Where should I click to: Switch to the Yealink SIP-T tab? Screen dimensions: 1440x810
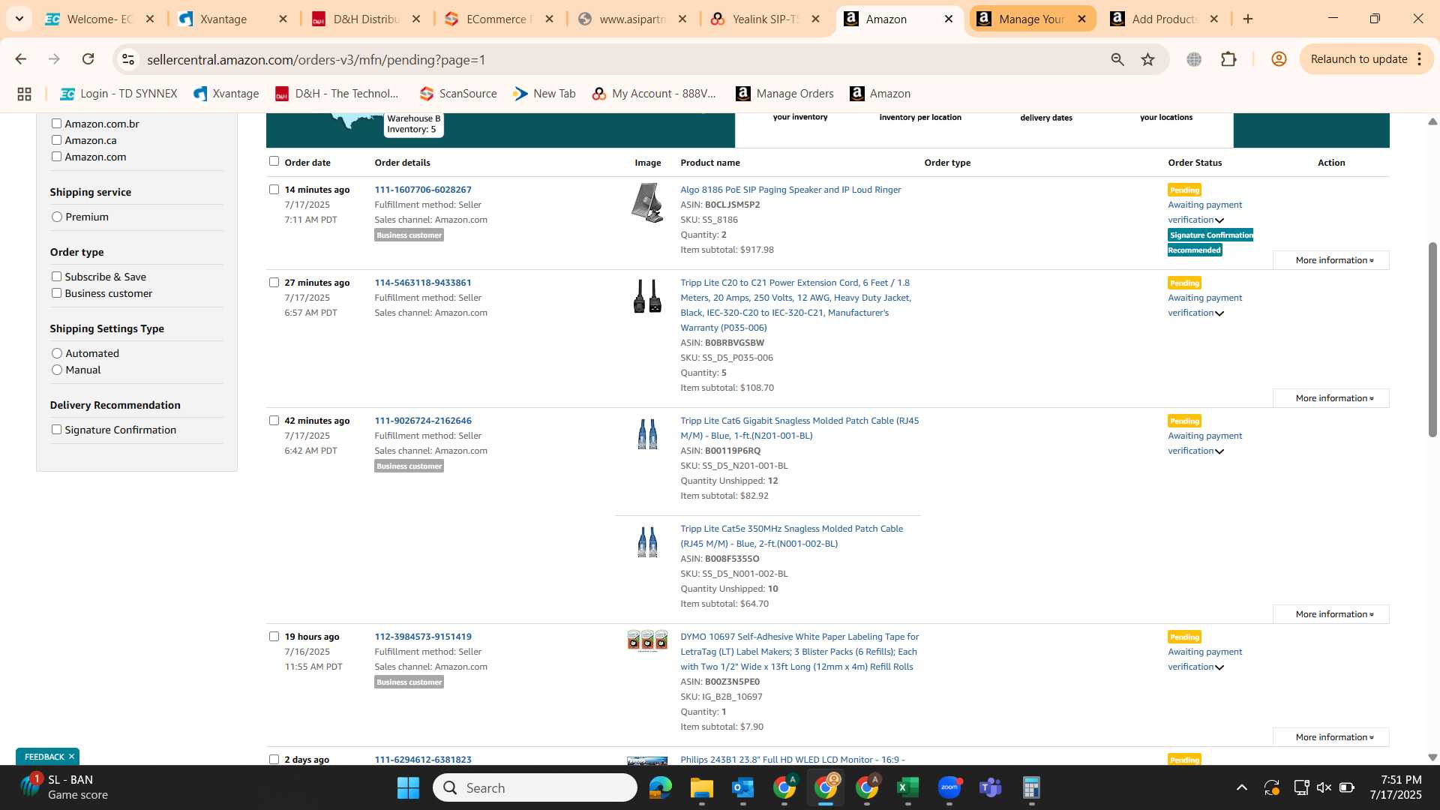click(x=765, y=19)
